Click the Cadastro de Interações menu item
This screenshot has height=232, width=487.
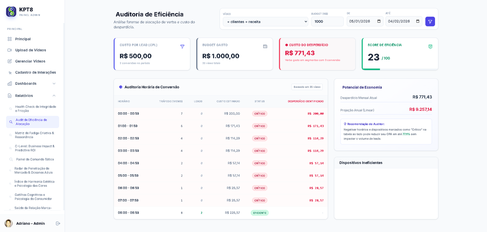35,73
